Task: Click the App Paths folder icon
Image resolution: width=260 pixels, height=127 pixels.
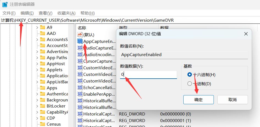Action: click(x=43, y=57)
